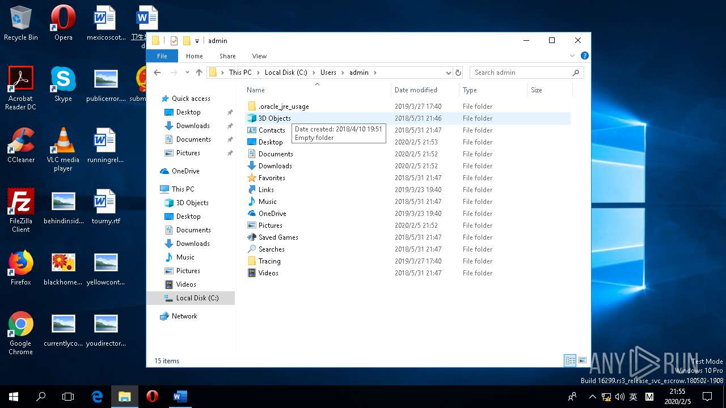This screenshot has height=408, width=726.
Task: Sort by the Name column header
Action: [x=316, y=90]
